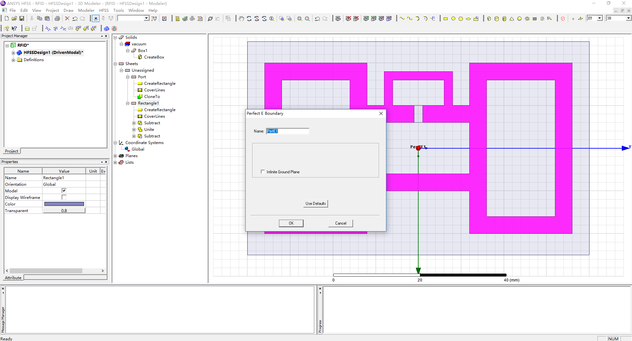Expand the Planes tree node

pyautogui.click(x=115, y=156)
